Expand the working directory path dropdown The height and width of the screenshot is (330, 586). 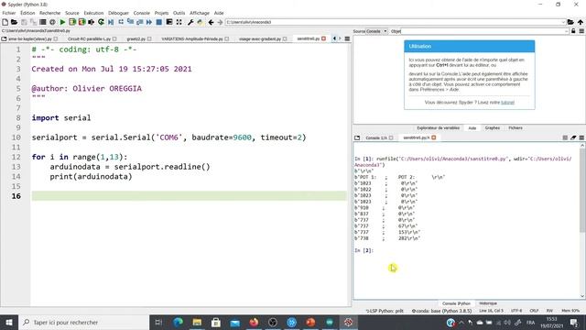pos(563,22)
